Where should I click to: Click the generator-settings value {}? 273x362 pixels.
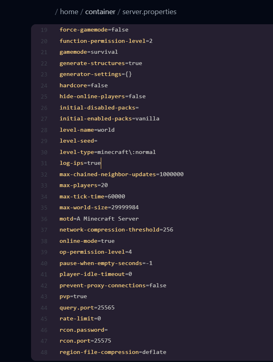click(128, 74)
